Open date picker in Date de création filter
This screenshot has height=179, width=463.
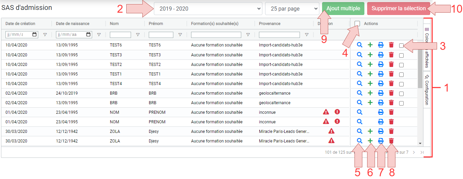[35, 35]
